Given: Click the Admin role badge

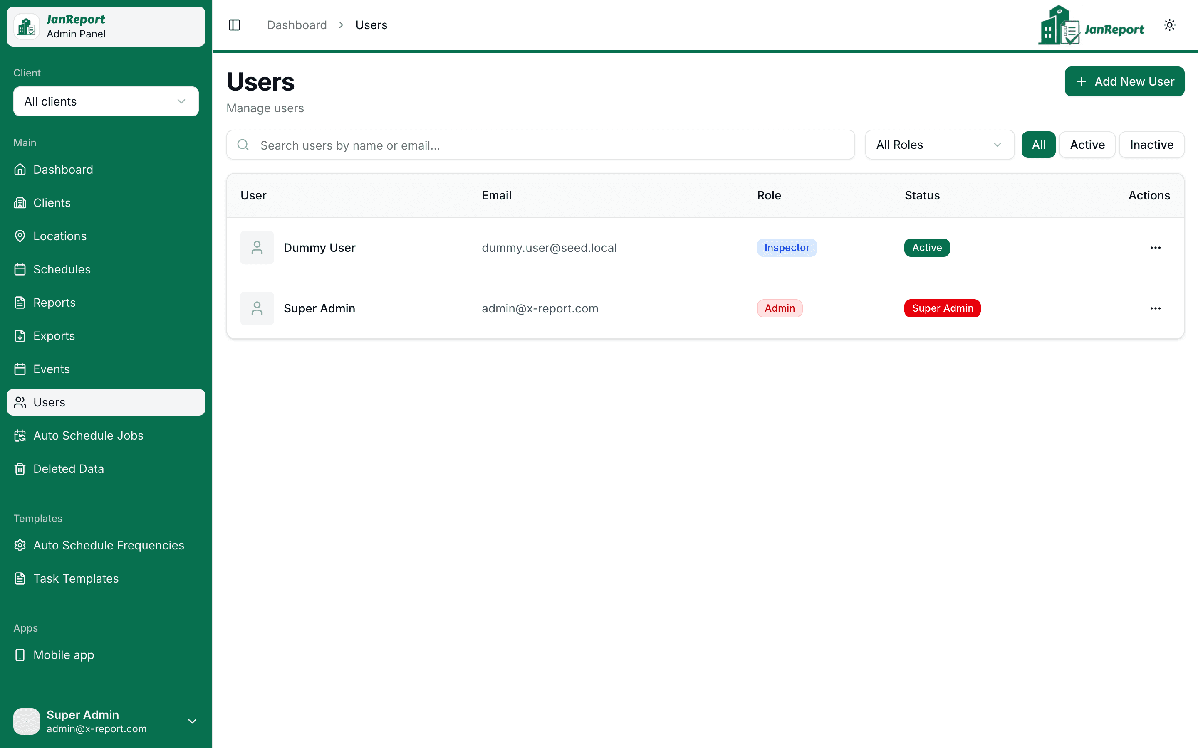Looking at the screenshot, I should click(x=780, y=308).
